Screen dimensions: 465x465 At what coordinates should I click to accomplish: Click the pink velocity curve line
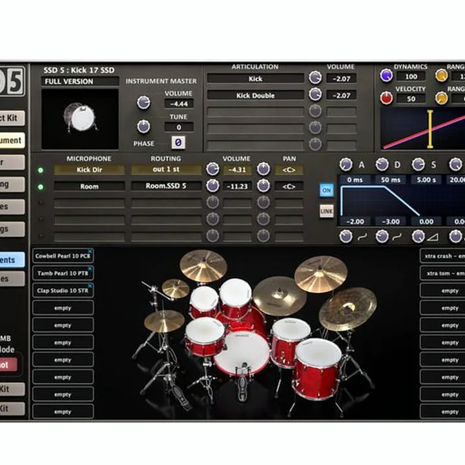[415, 135]
